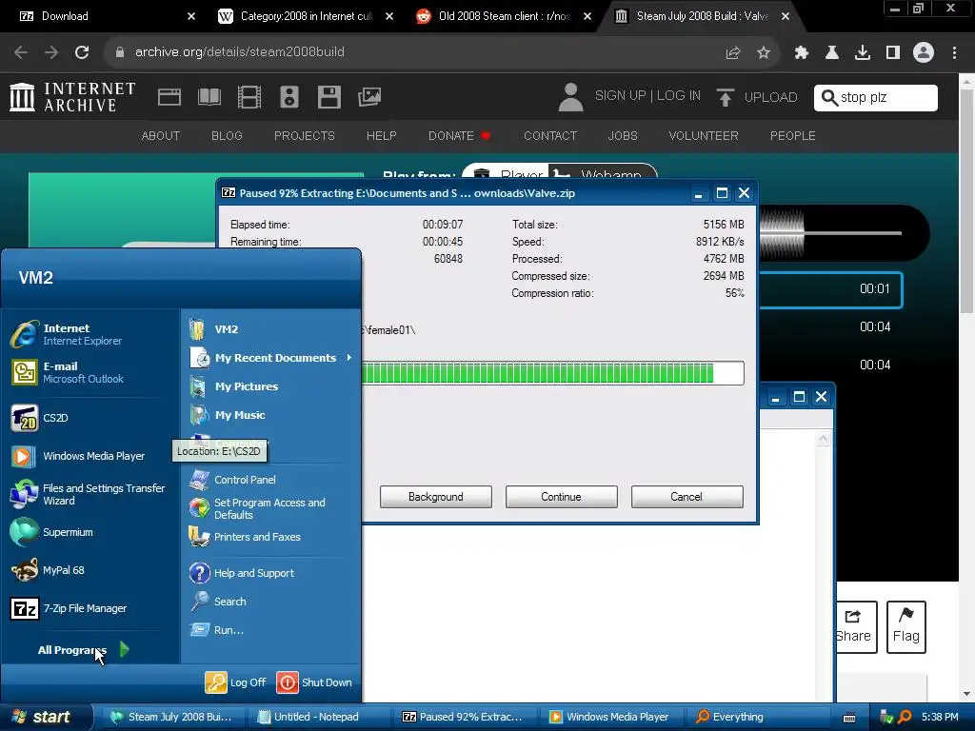Switch to Paused 92% Extracting taskbar item

point(464,718)
